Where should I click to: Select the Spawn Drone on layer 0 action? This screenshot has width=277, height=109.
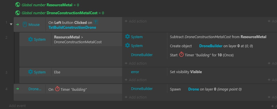[x=206, y=89]
